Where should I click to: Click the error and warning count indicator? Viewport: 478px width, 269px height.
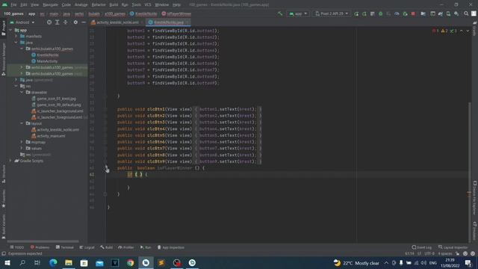(444, 31)
